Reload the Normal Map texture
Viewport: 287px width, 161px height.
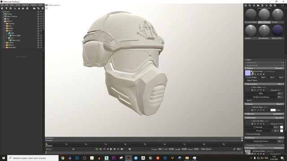[x=261, y=74]
